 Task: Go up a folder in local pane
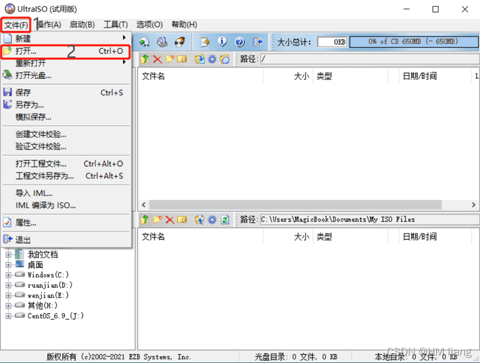coord(144,219)
